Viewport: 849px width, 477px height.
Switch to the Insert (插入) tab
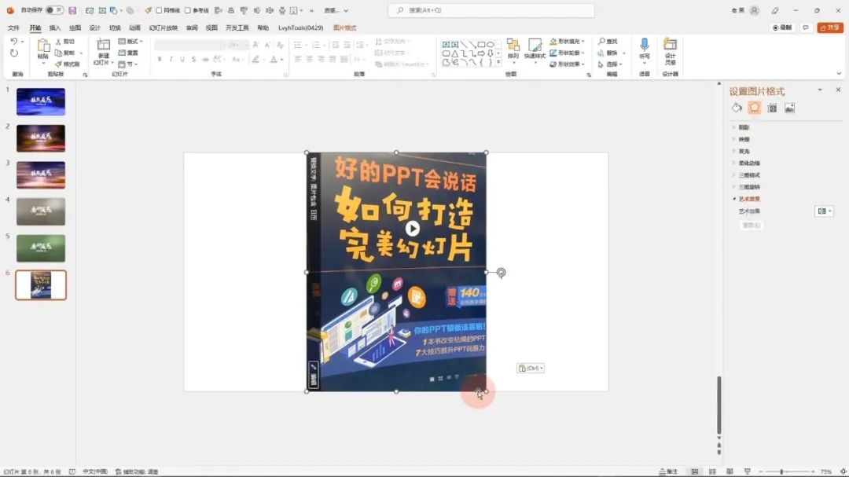pyautogui.click(x=55, y=28)
